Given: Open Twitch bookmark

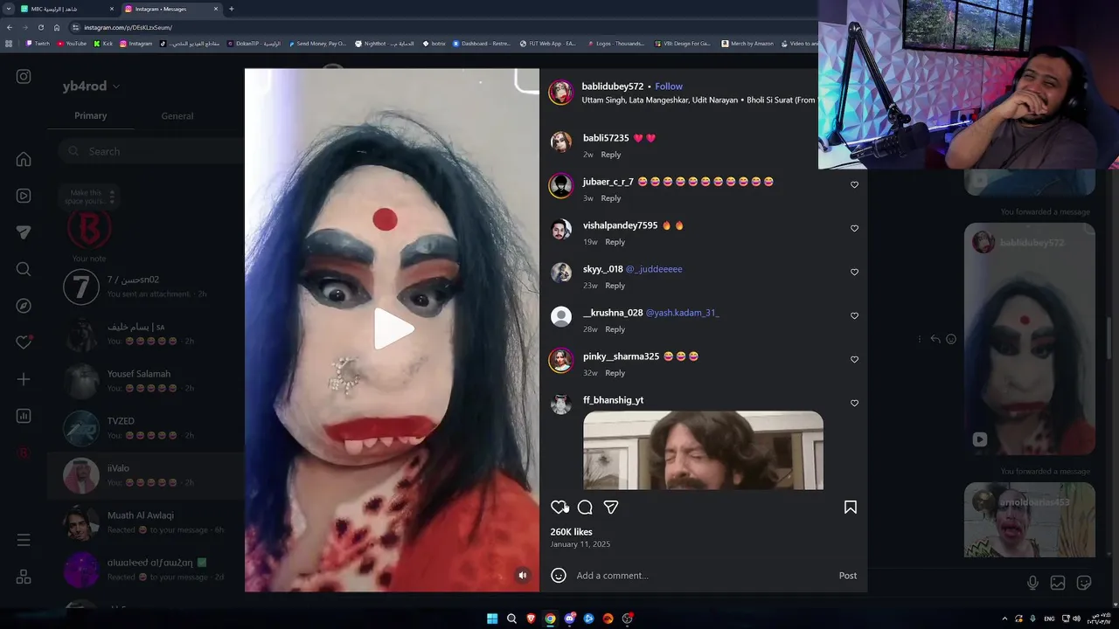Looking at the screenshot, I should point(38,44).
